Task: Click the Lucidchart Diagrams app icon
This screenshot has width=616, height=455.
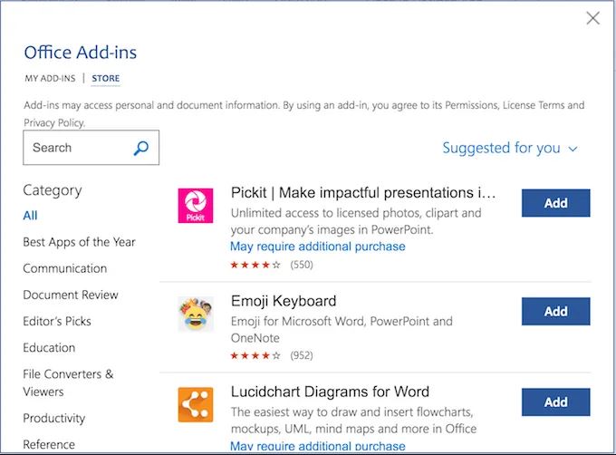Action: tap(195, 404)
